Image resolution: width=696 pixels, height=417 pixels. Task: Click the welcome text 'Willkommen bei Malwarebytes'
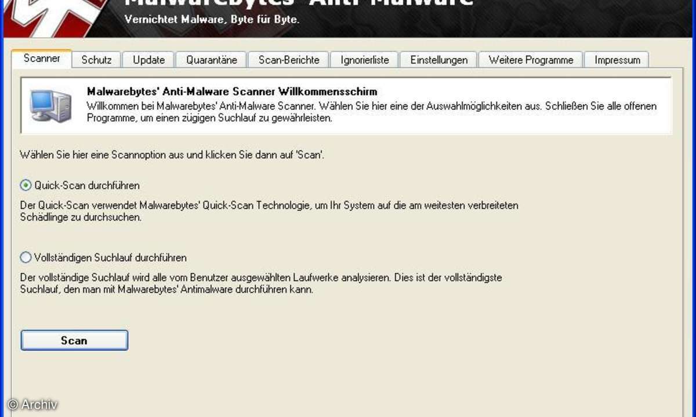tap(372, 112)
